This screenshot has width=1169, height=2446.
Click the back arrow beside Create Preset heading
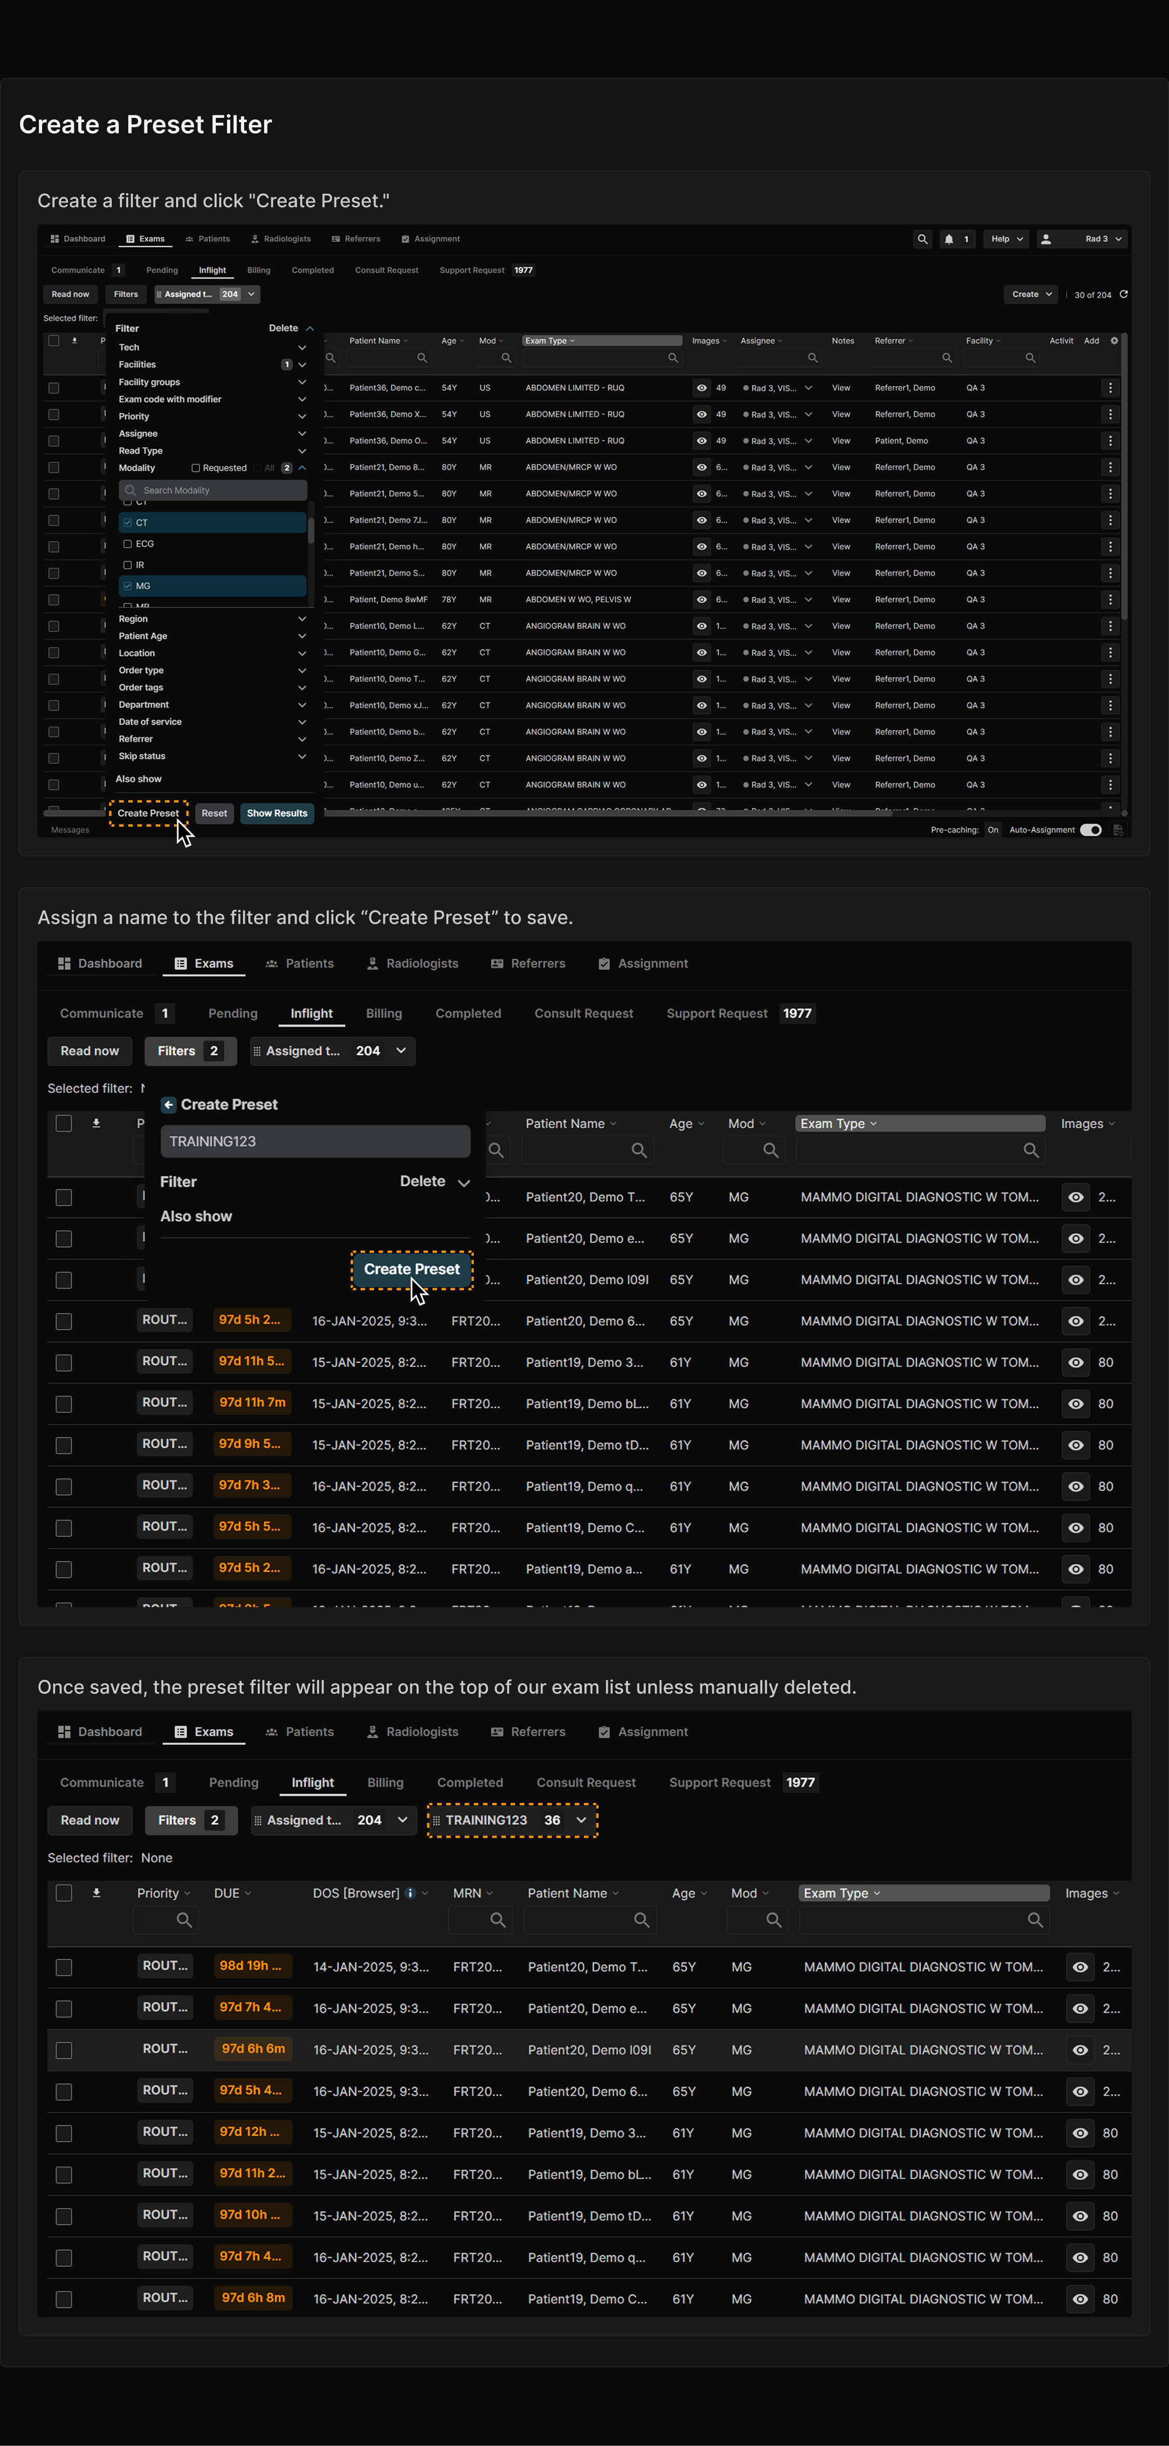click(x=168, y=1104)
